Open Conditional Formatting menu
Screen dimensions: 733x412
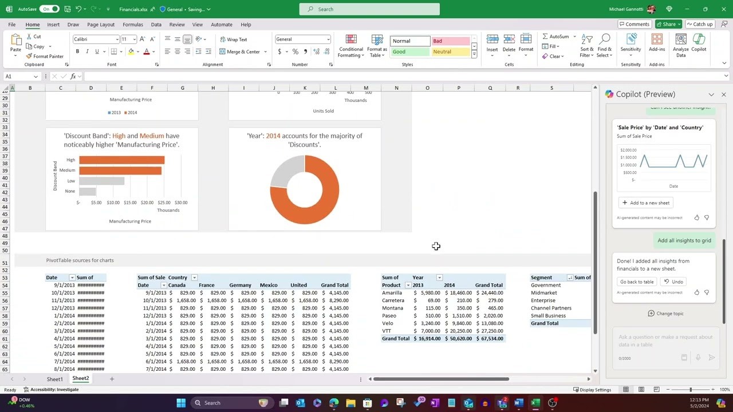[x=350, y=46]
